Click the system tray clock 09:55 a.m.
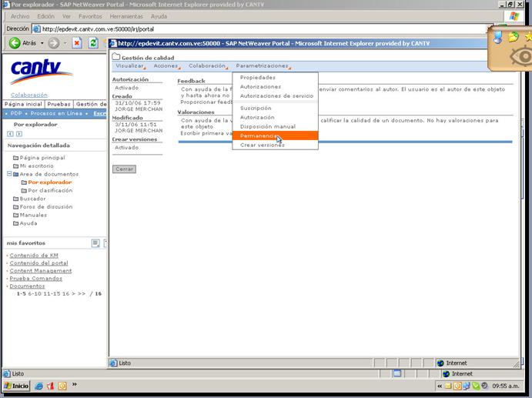This screenshot has width=532, height=398. point(506,386)
